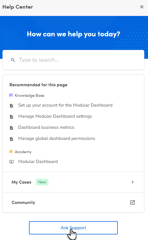
Task: Expand My Cases with the chevron arrow
Action: [x=133, y=182]
